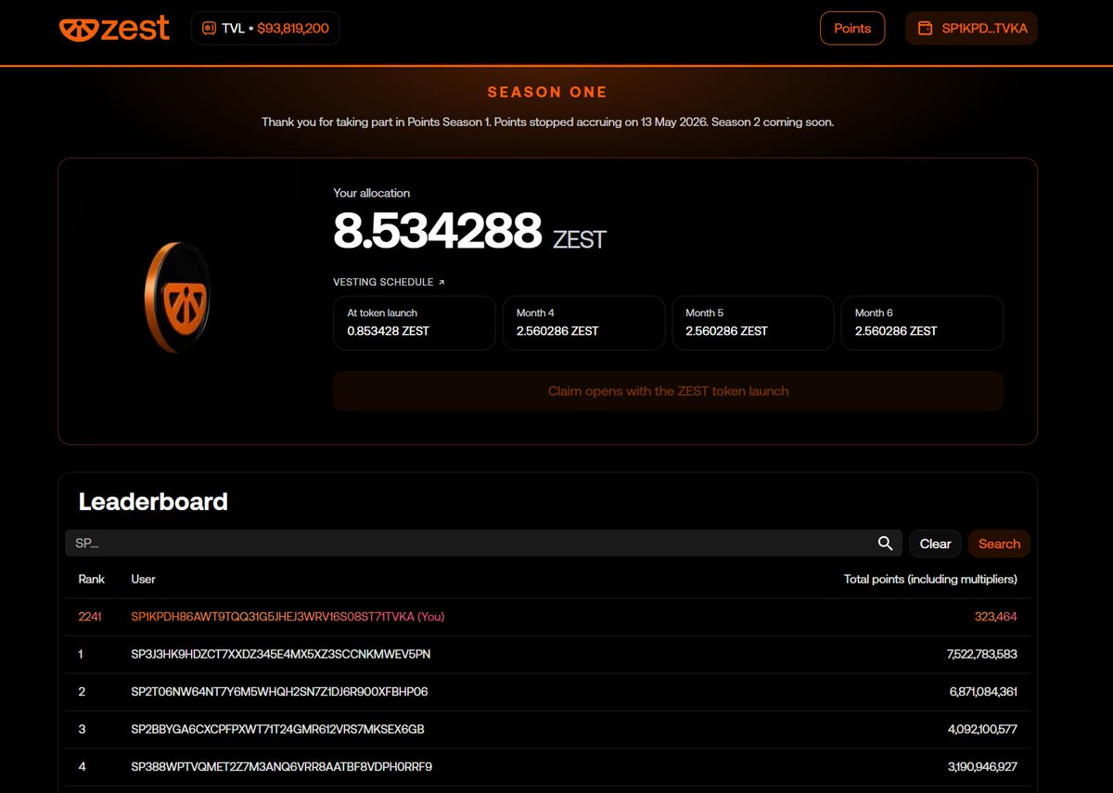Click rank 2241 in your row
Screen dimensions: 1113x793
tap(90, 617)
